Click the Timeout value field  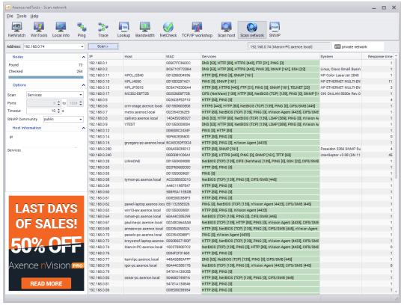tap(41, 111)
